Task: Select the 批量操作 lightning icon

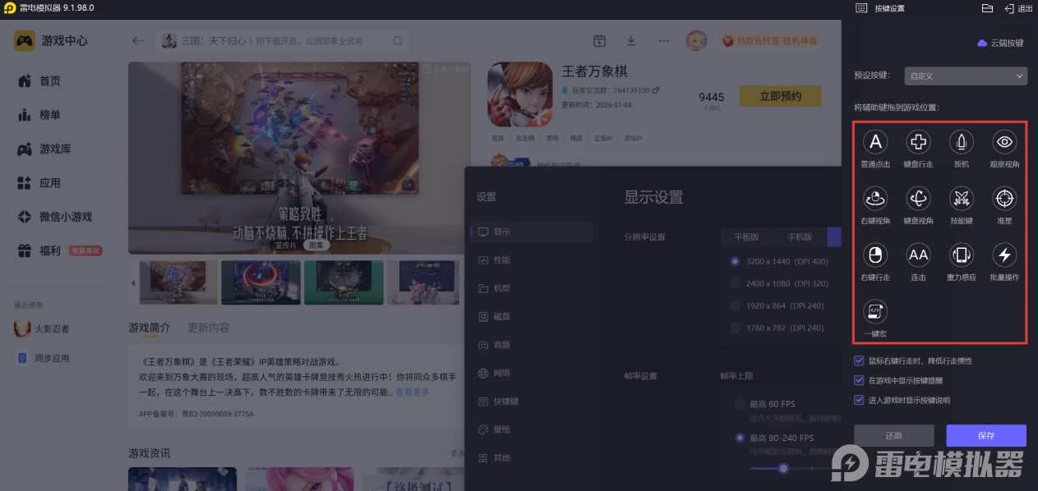Action: (1004, 255)
